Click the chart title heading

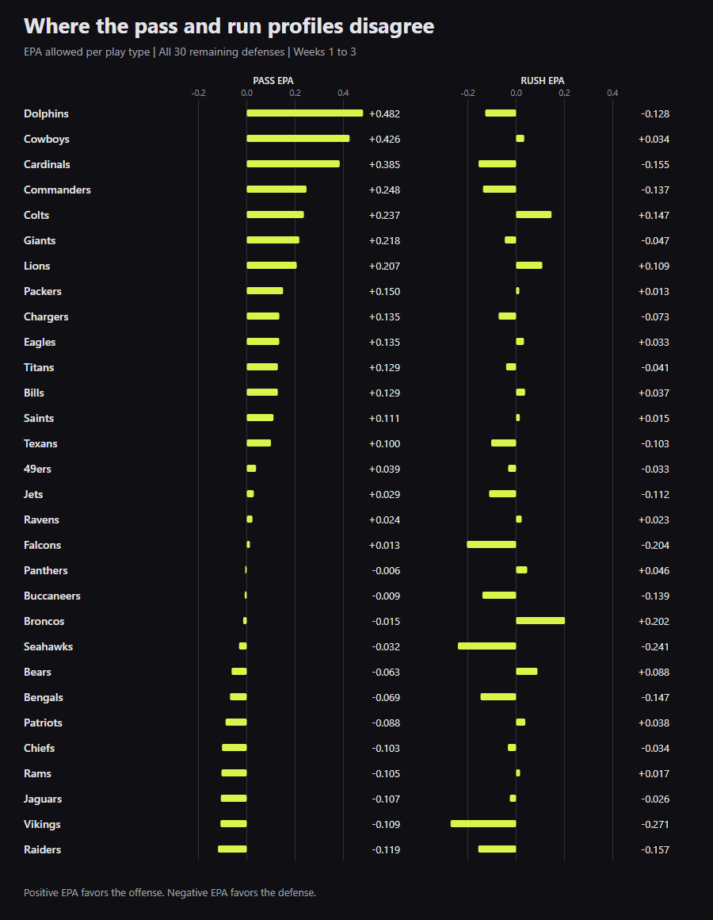tap(229, 26)
